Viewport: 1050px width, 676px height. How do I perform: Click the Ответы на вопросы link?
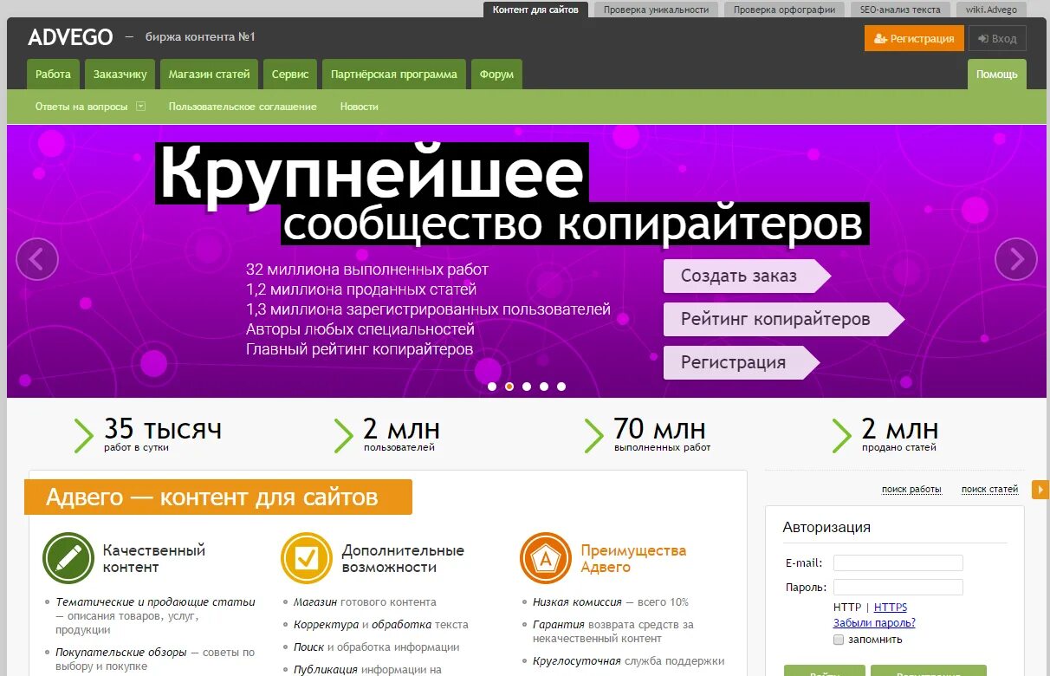(x=81, y=107)
